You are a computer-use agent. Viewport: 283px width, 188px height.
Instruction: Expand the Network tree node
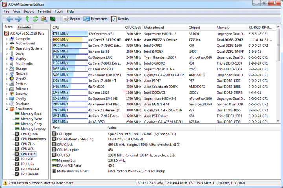pos(7,74)
